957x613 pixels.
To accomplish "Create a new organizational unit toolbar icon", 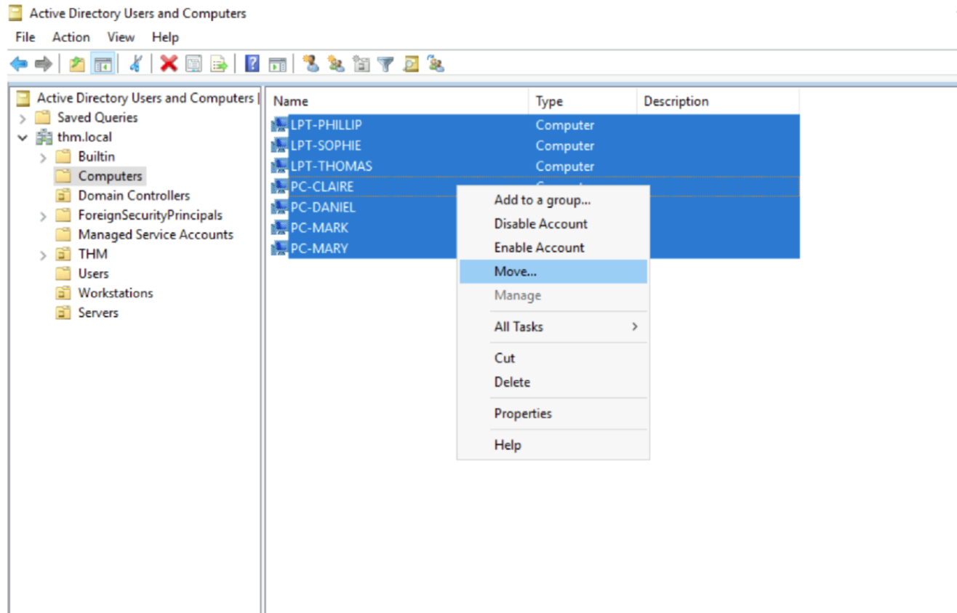I will click(361, 65).
